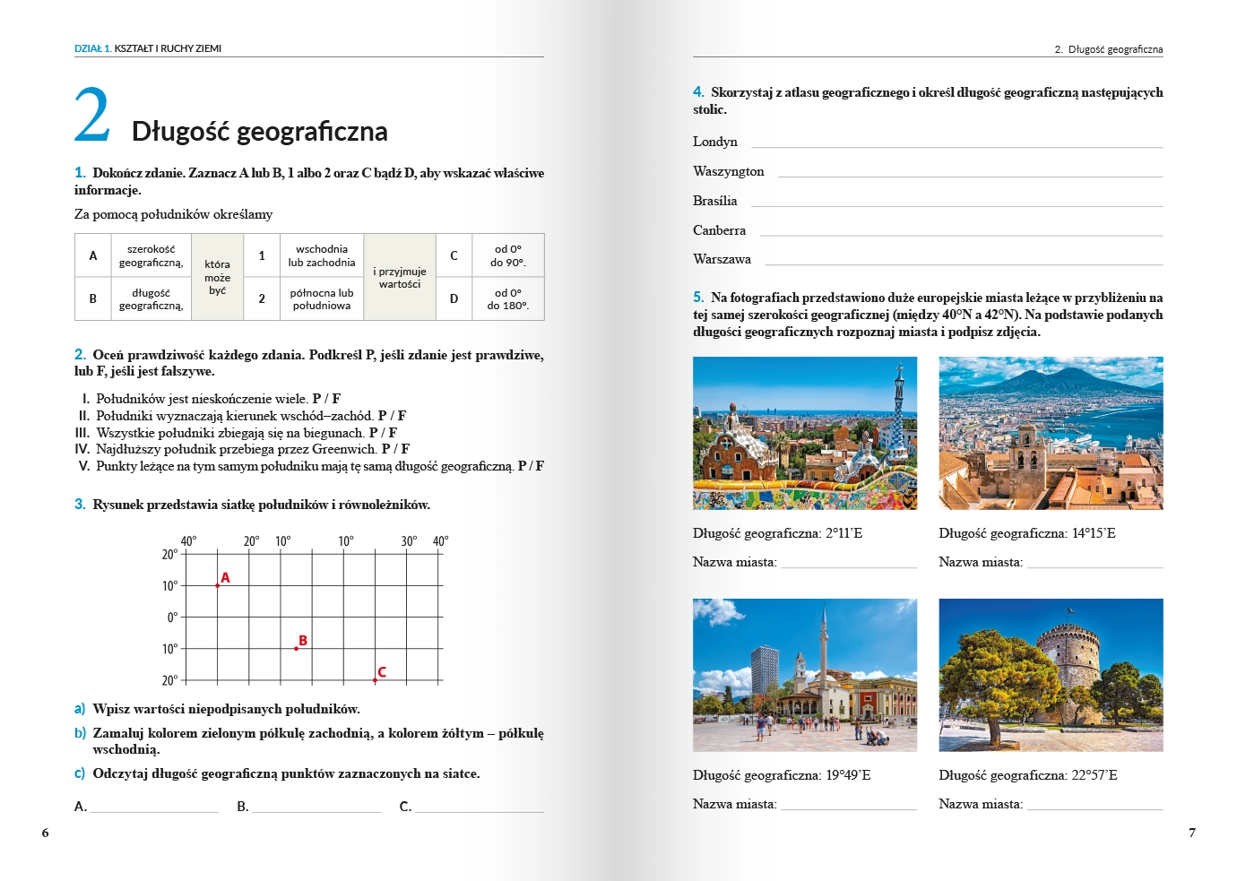Select cell 'wschodnia lub zachodnia'
The width and height of the screenshot is (1237, 881).
321,255
